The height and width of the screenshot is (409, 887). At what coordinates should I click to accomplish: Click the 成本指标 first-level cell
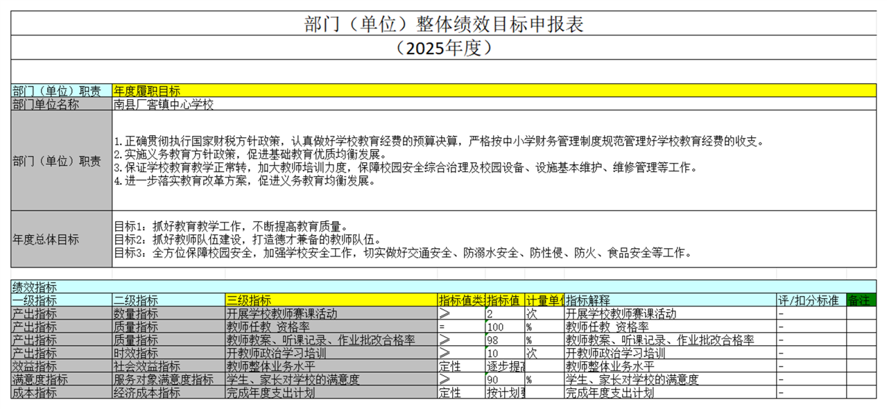tap(62, 392)
